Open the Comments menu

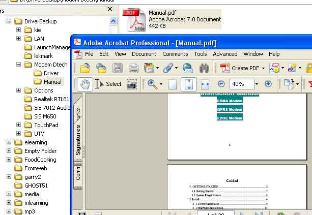(x=175, y=54)
